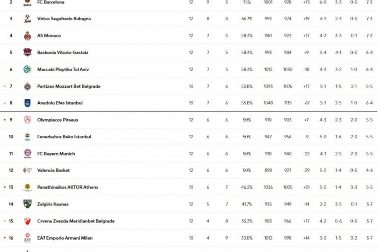Viewport: 379px width, 252px height.
Task: Click the Anadolu Efes Istanbul logo
Action: [27, 103]
